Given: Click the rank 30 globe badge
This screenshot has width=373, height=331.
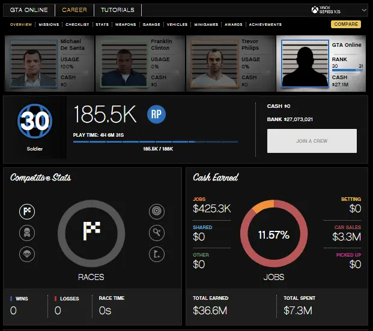Looking at the screenshot, I should (35, 121).
